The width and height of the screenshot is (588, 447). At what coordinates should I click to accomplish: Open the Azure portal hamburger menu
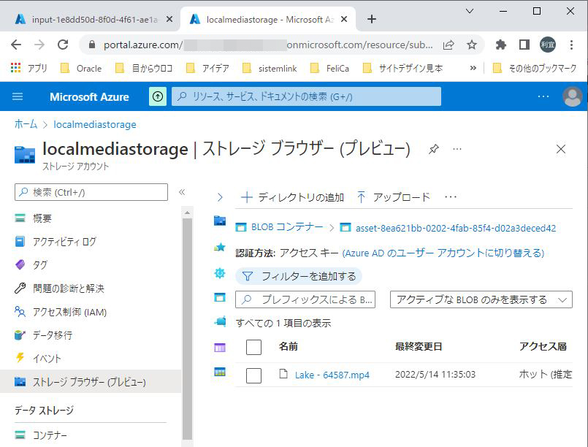[18, 96]
